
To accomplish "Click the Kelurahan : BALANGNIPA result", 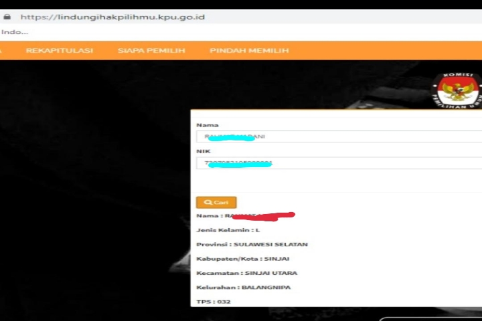I will click(x=244, y=288).
